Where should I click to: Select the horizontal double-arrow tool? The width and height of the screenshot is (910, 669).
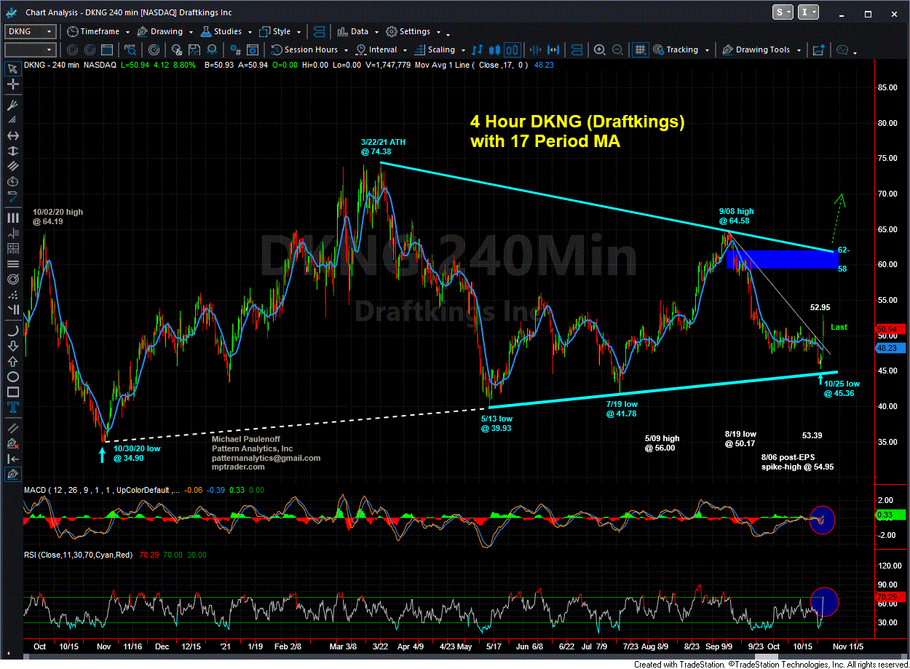tap(12, 136)
